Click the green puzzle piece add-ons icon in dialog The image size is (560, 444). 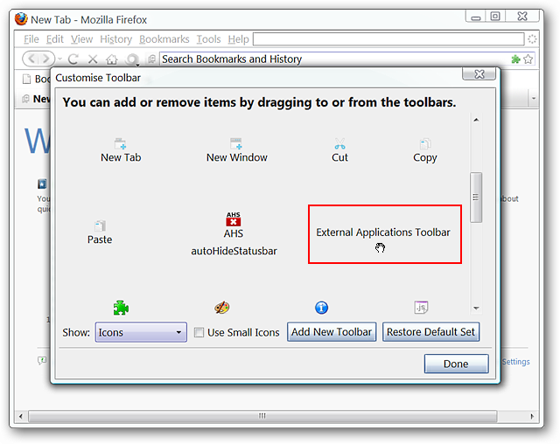121,308
